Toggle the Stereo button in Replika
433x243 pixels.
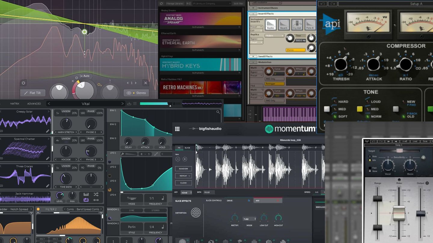(296, 50)
